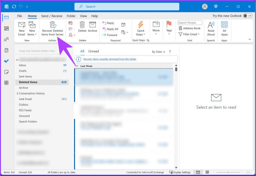The width and height of the screenshot is (256, 176).
Task: Toggle Try the new Outlook switch
Action: click(x=248, y=16)
